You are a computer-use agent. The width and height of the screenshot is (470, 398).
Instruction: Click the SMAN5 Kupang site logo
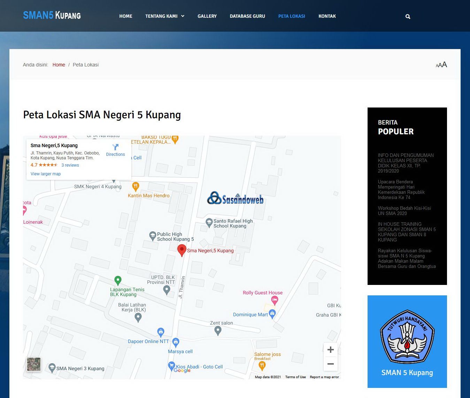(x=52, y=15)
